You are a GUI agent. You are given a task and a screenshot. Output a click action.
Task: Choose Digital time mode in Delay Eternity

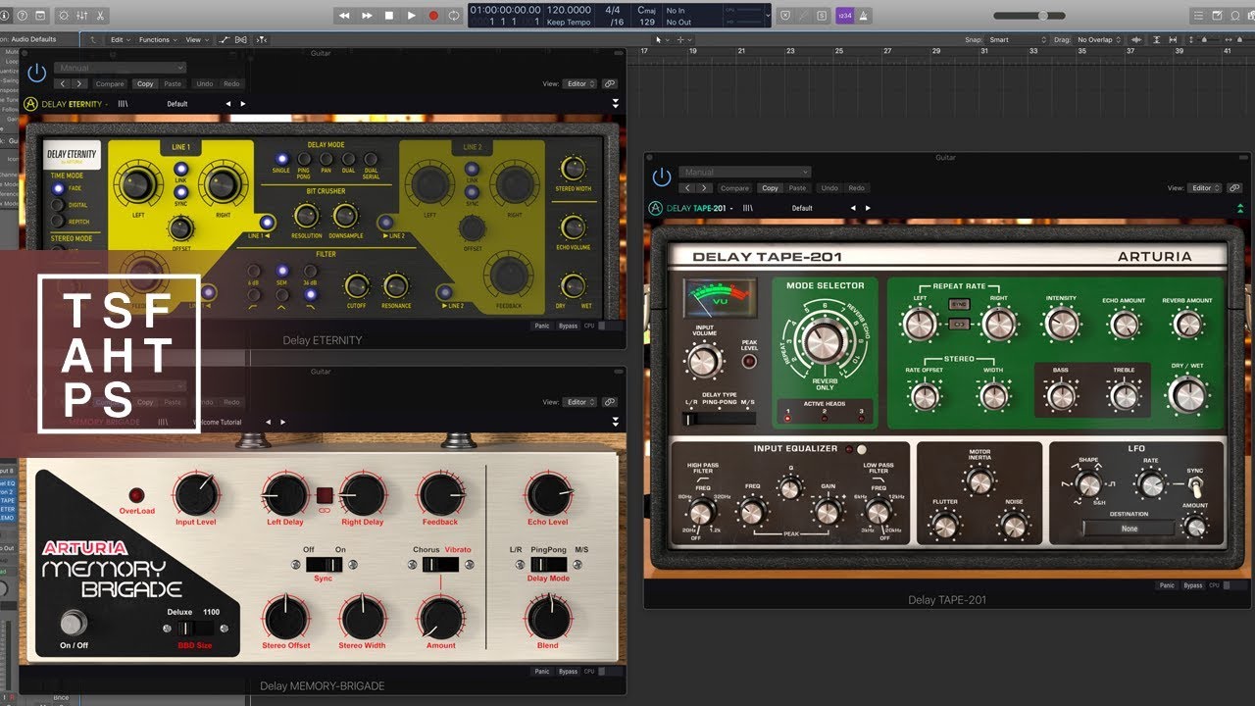point(58,205)
